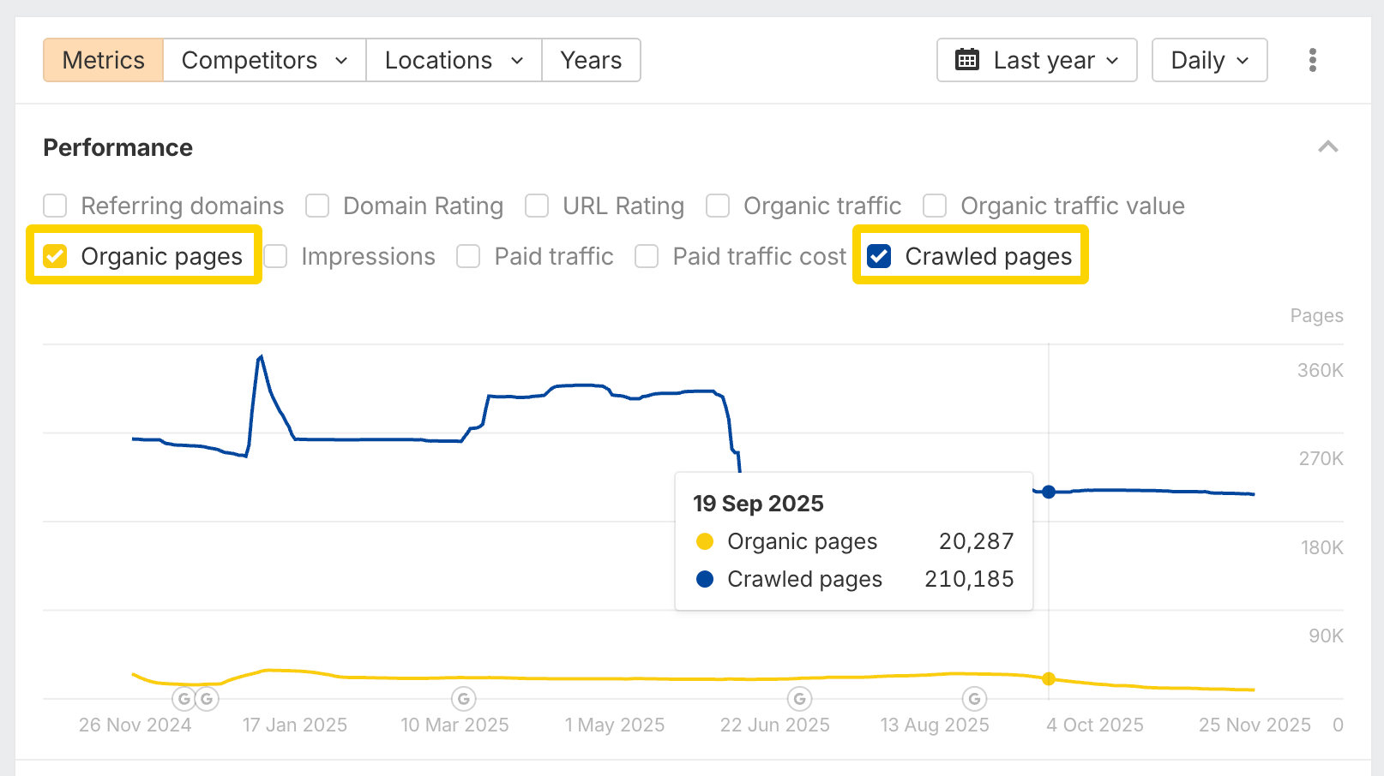This screenshot has width=1384, height=776.
Task: Click the second Google update marker from the left
Action: (x=207, y=699)
